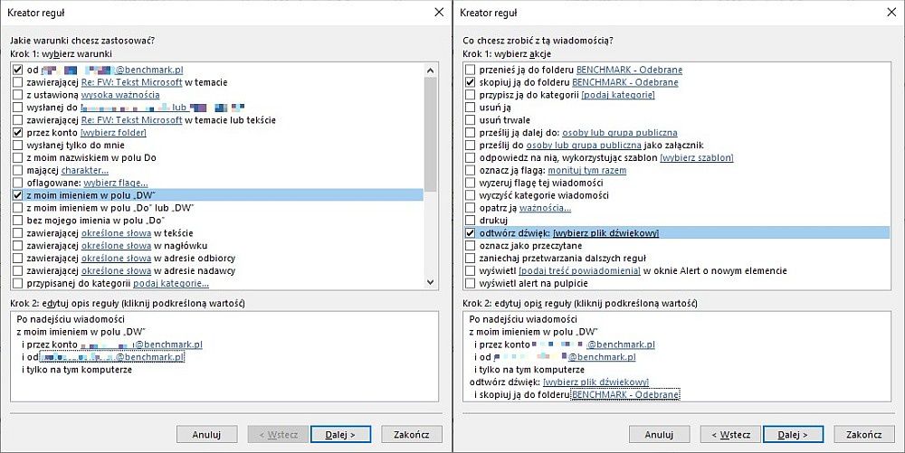
Task: Tick 'oznacz jako przeczytane' checkbox
Action: (471, 246)
